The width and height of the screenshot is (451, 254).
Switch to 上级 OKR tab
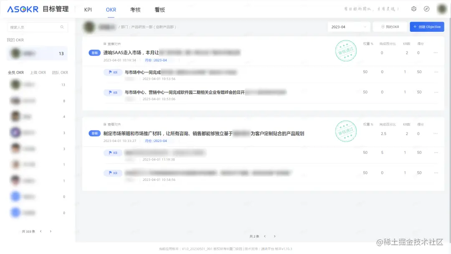click(38, 73)
